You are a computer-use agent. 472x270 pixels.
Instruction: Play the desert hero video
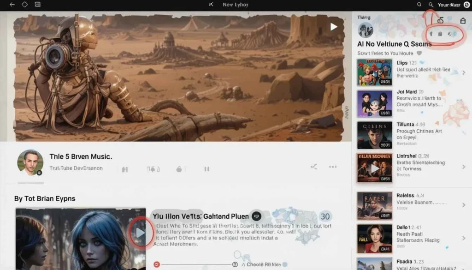[x=334, y=27]
